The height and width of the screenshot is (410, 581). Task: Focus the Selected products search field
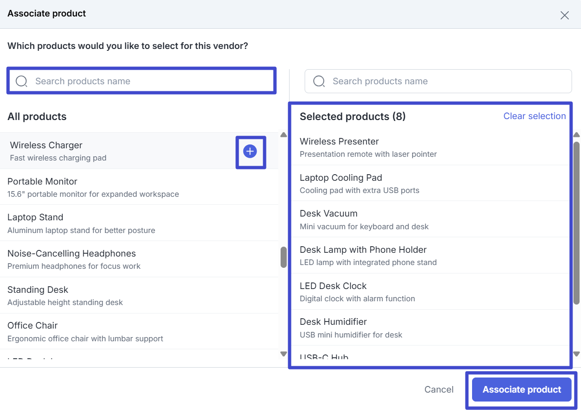(443, 81)
